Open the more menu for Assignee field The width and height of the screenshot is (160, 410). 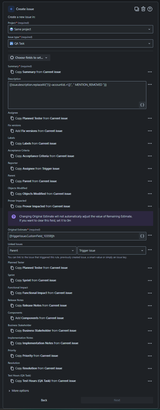click(x=150, y=118)
